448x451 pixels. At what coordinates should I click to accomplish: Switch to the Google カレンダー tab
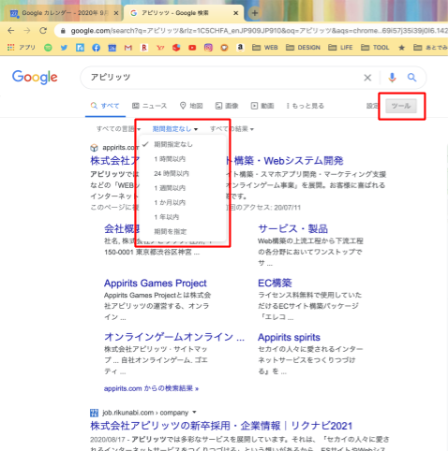64,13
